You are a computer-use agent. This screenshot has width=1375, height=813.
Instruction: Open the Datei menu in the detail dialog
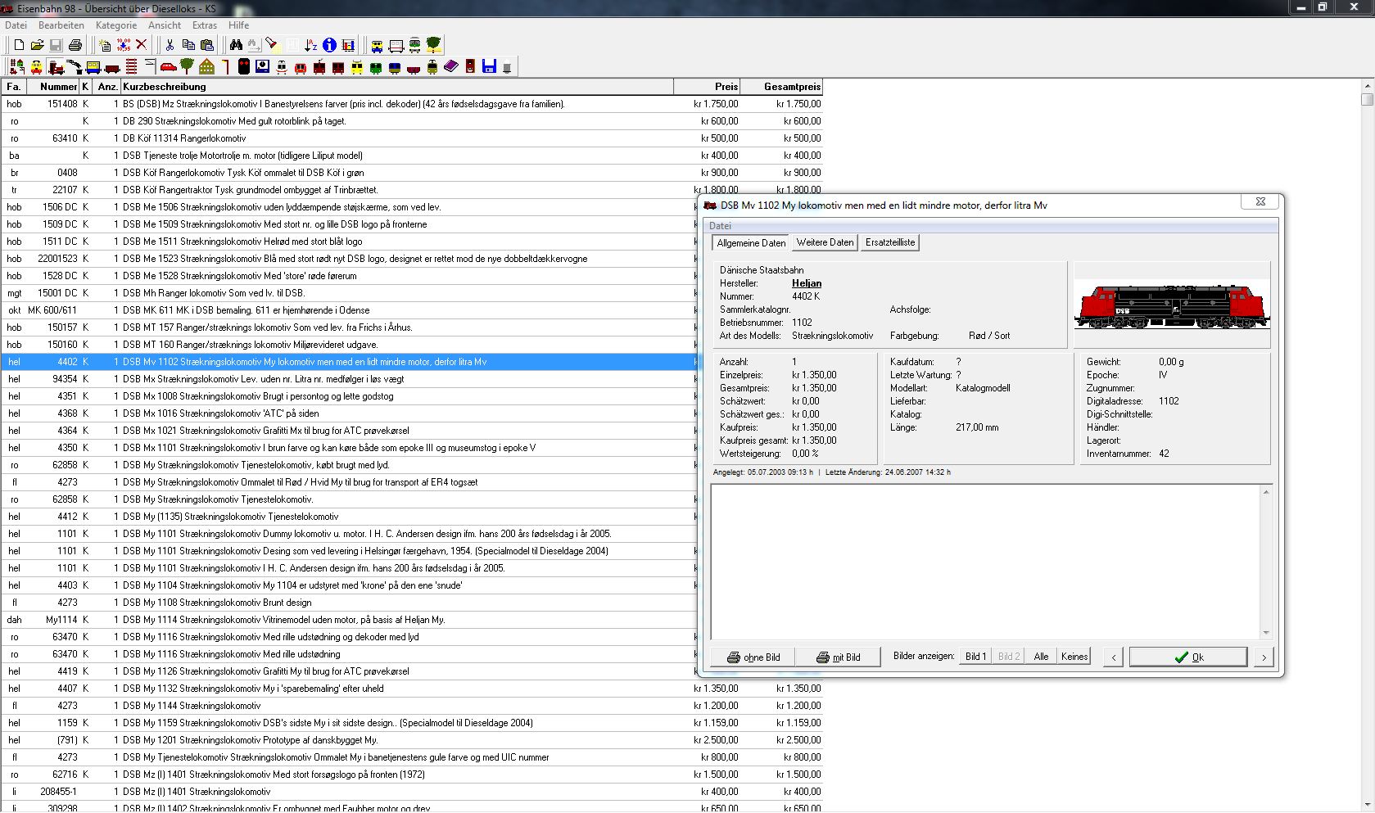pos(721,226)
